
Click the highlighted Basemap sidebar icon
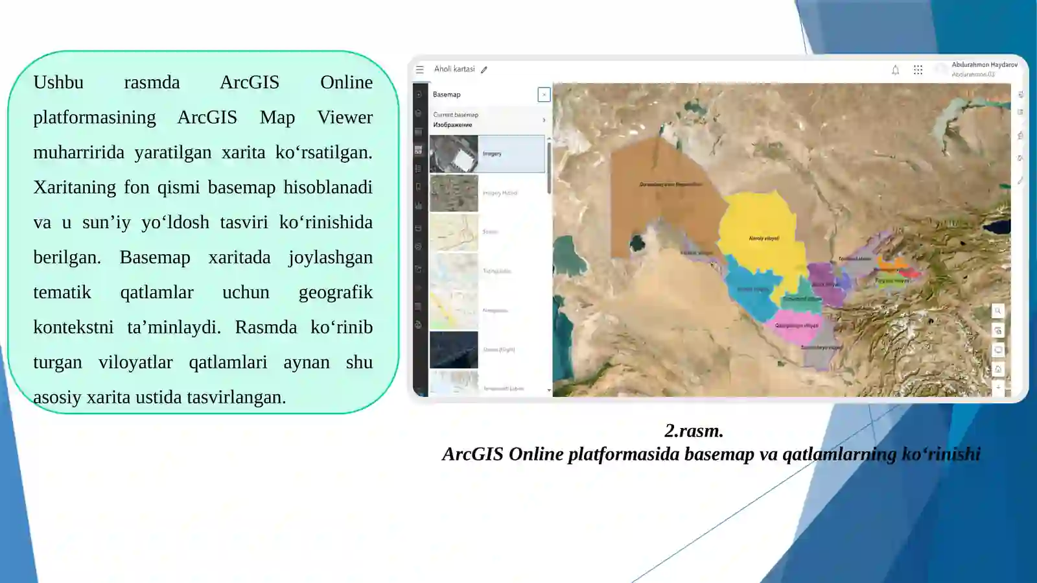(419, 150)
